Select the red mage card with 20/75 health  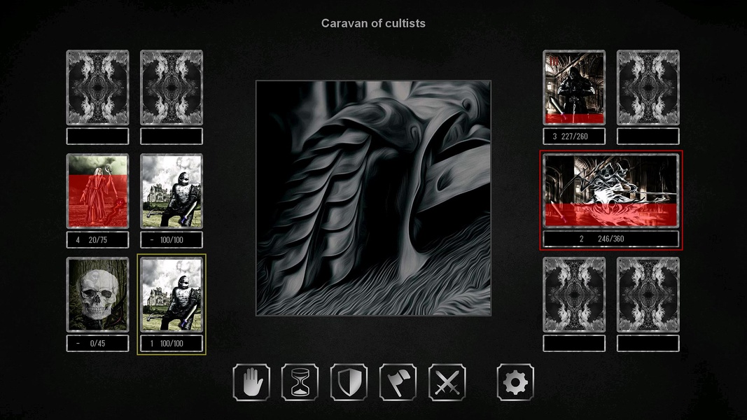(97, 191)
